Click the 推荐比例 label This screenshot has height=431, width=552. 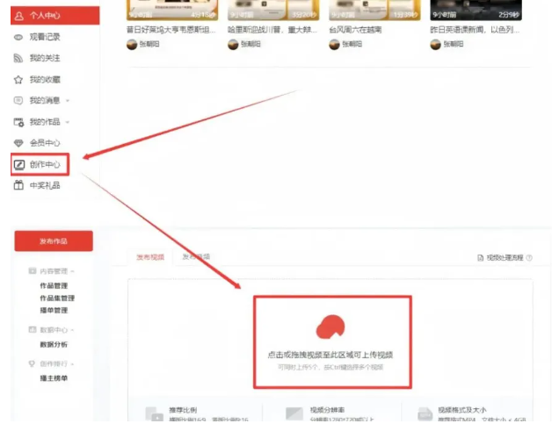click(183, 410)
